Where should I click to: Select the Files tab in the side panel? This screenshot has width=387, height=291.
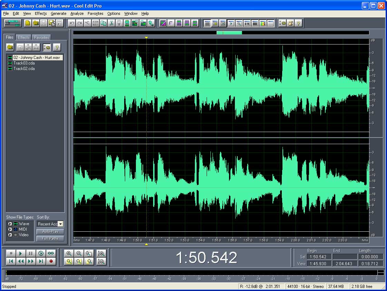pos(10,37)
